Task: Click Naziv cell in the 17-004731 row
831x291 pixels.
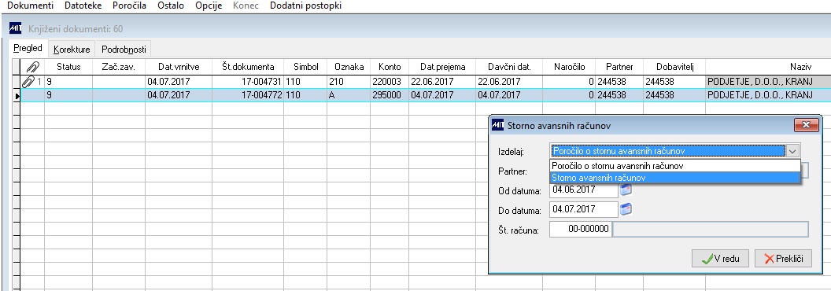Action: tap(769, 82)
